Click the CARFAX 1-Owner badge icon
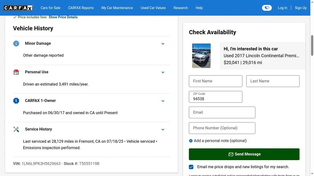Screen dimensions: 314x176 pos(16,101)
